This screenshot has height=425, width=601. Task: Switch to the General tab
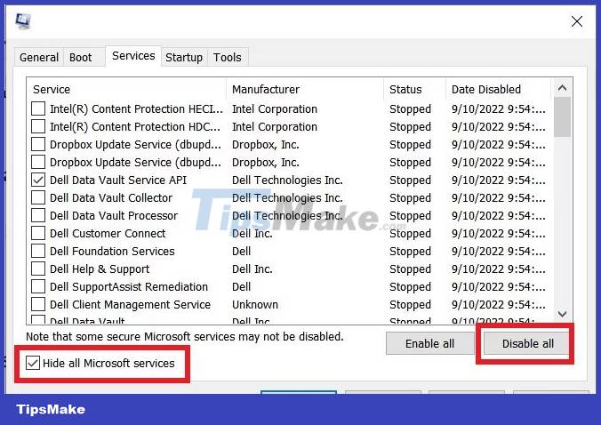click(x=39, y=58)
